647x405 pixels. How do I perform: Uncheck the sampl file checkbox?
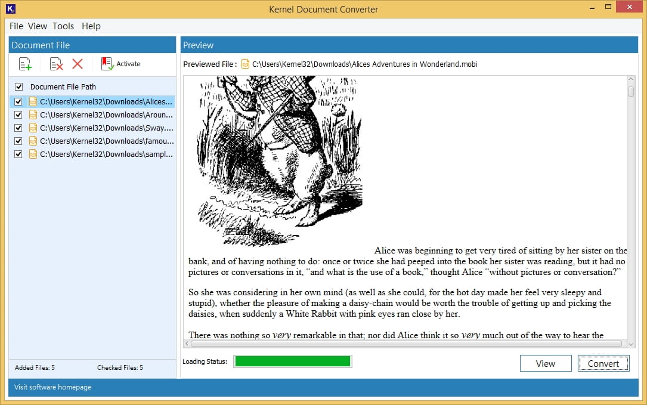[x=18, y=154]
